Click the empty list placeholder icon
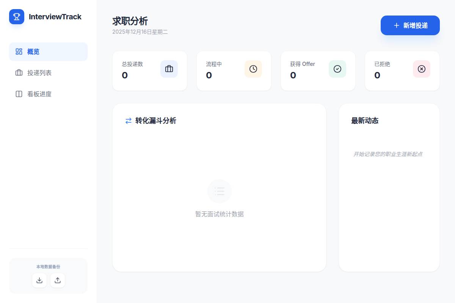This screenshot has height=303, width=455. pyautogui.click(x=219, y=191)
